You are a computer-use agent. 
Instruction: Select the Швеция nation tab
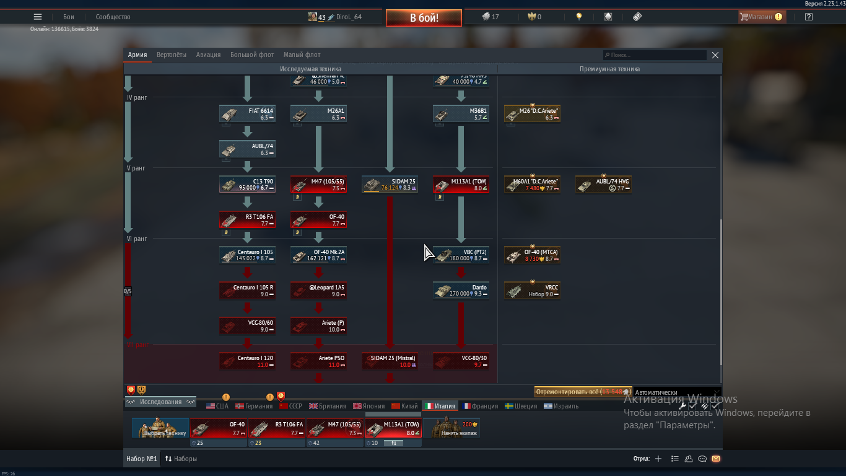(x=521, y=406)
